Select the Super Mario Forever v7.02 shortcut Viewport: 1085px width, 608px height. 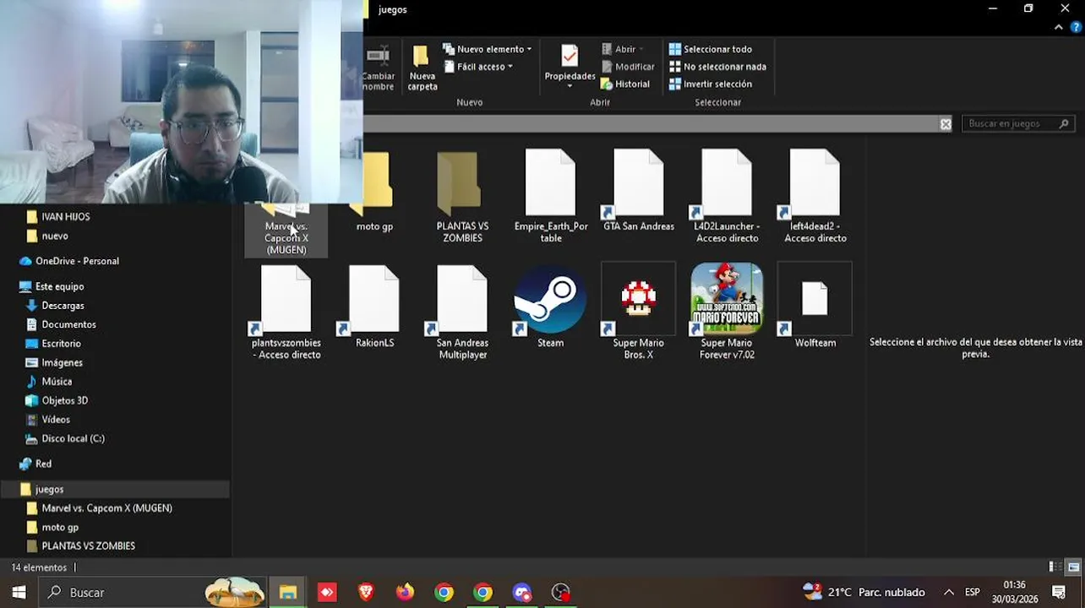[x=727, y=312]
